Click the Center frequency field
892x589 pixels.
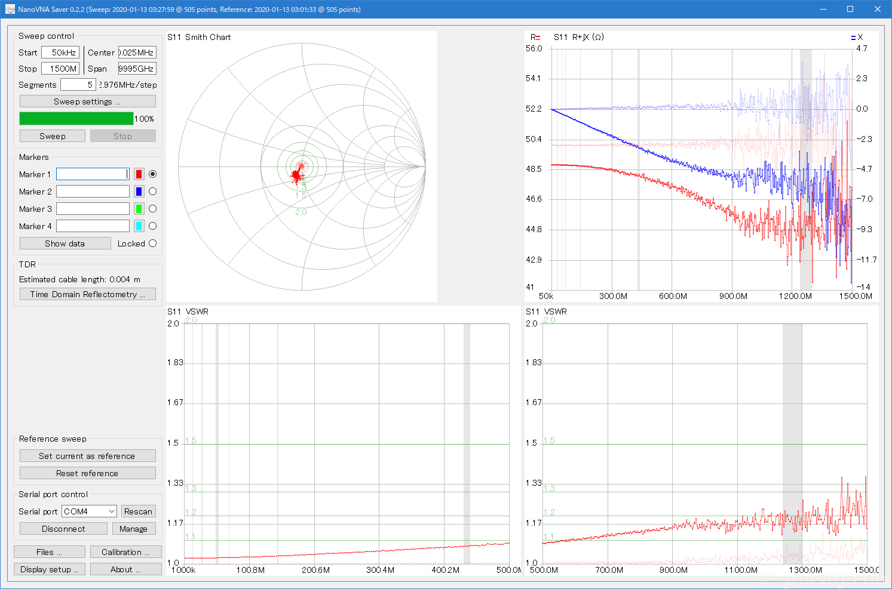pos(137,53)
